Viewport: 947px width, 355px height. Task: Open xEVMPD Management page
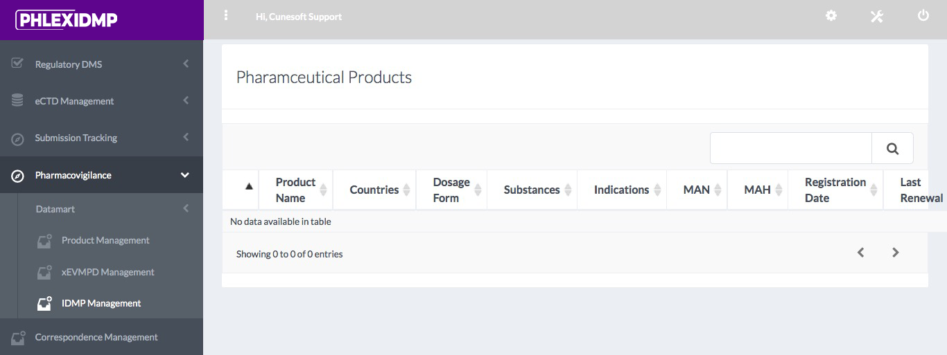(x=107, y=272)
